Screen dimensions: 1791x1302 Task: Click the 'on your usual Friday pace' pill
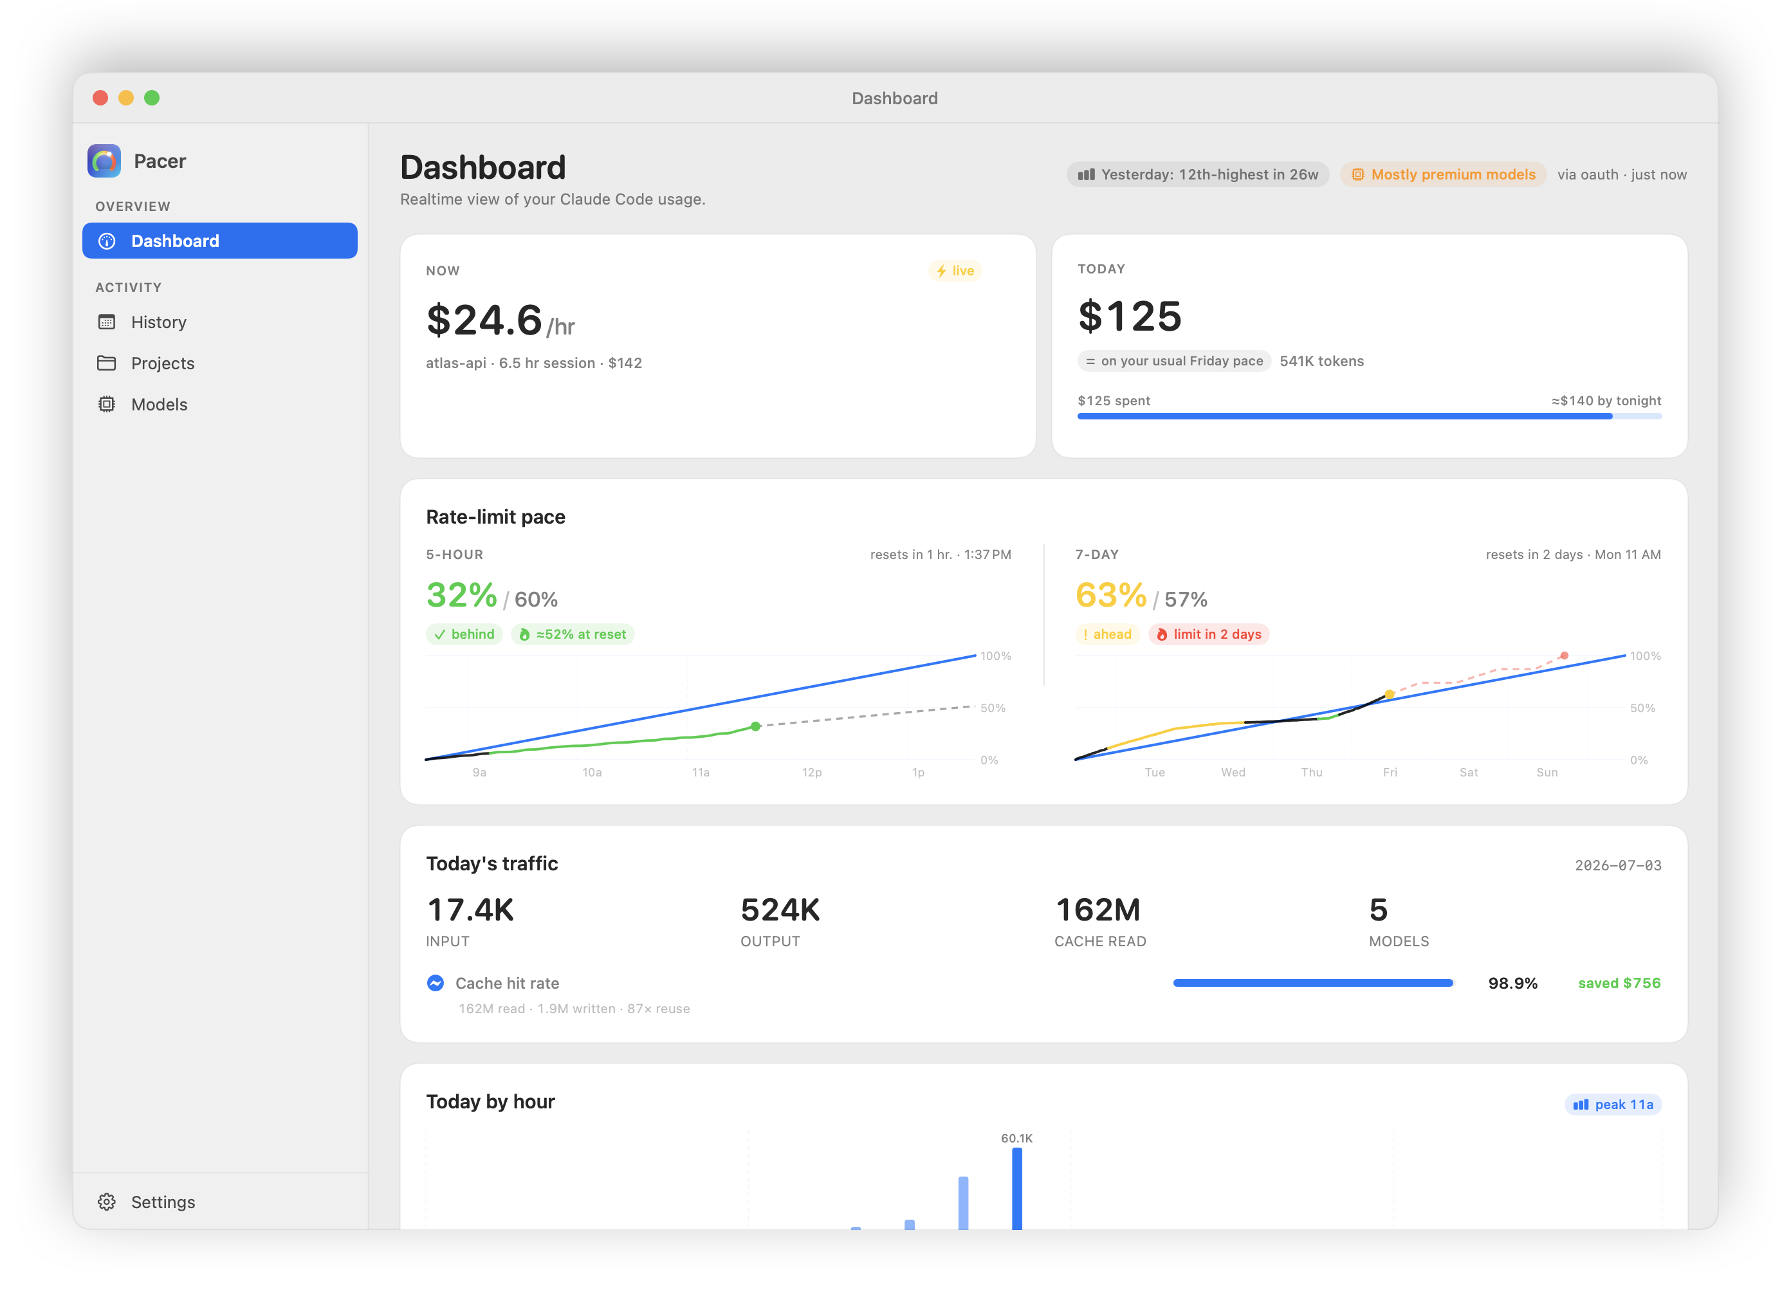[1174, 361]
